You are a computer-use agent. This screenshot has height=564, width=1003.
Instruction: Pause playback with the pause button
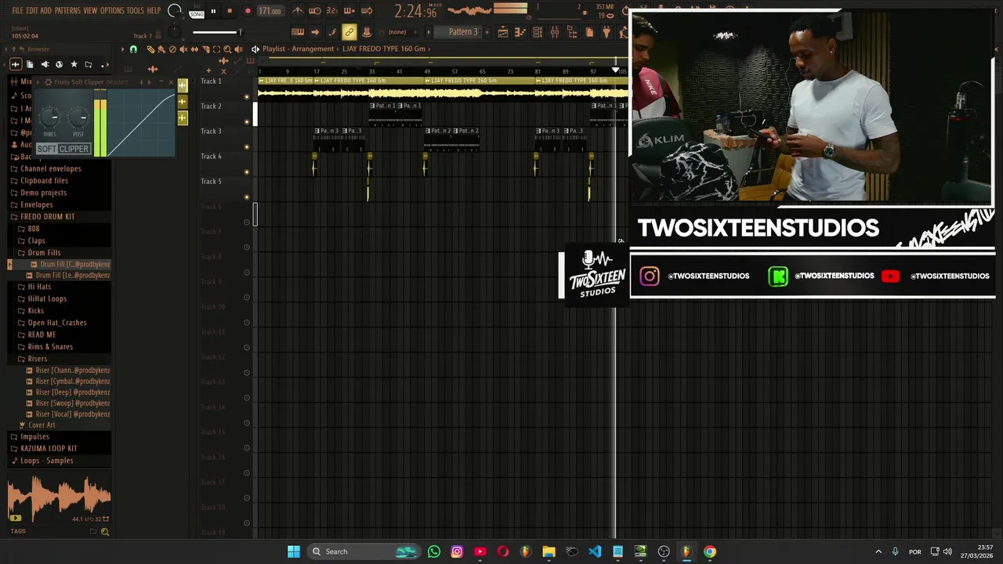(x=213, y=11)
